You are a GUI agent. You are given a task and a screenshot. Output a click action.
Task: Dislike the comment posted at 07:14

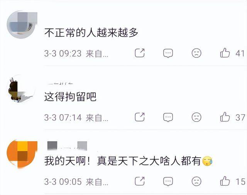pos(196,117)
